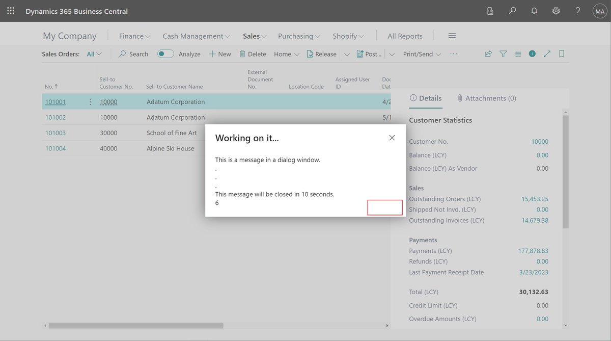
Task: Open All Reports
Action: [x=405, y=36]
